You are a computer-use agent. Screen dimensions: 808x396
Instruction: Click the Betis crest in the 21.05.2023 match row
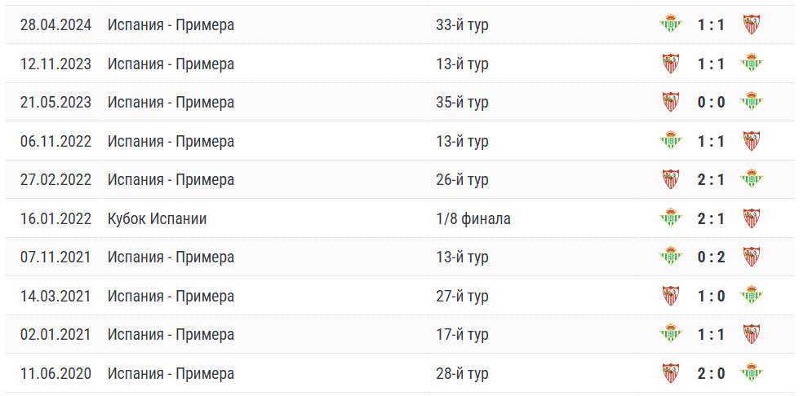(x=751, y=102)
